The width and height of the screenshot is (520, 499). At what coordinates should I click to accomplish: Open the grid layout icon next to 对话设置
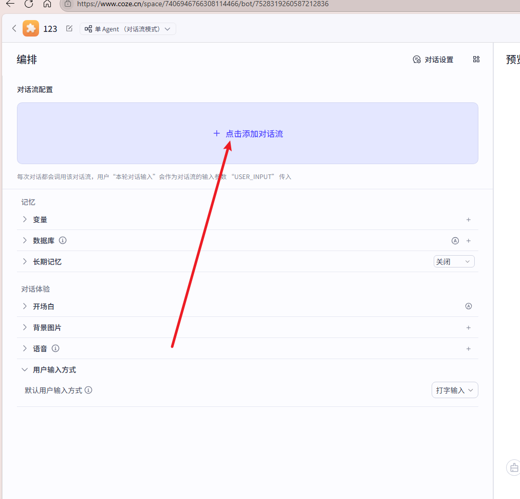(476, 60)
